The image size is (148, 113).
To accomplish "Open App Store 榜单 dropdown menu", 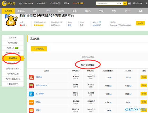I will coord(26,3).
